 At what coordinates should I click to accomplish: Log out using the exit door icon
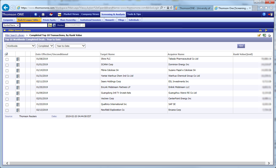(270, 14)
